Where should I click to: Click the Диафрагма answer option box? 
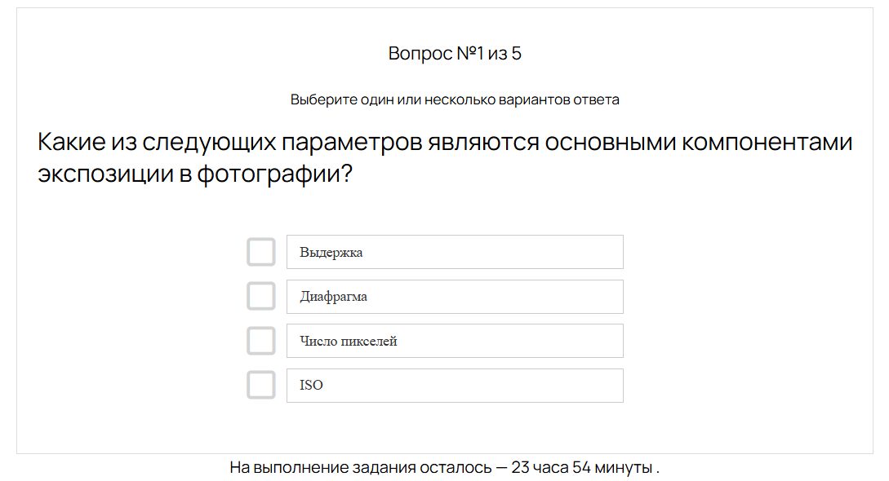(x=455, y=297)
